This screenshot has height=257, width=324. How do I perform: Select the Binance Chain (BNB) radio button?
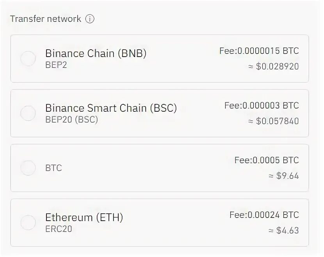pos(28,59)
